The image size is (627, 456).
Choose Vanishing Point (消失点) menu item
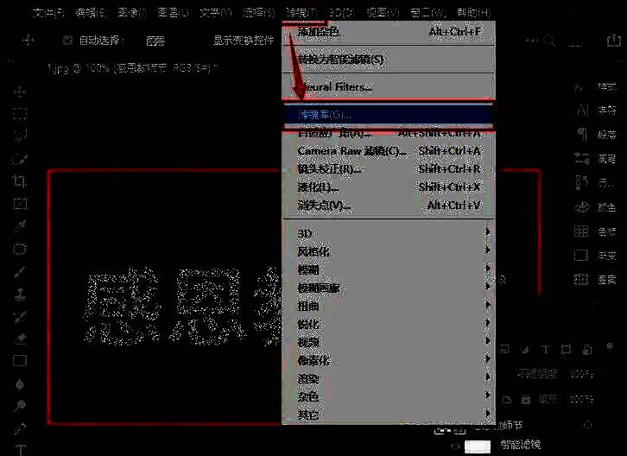(389, 206)
